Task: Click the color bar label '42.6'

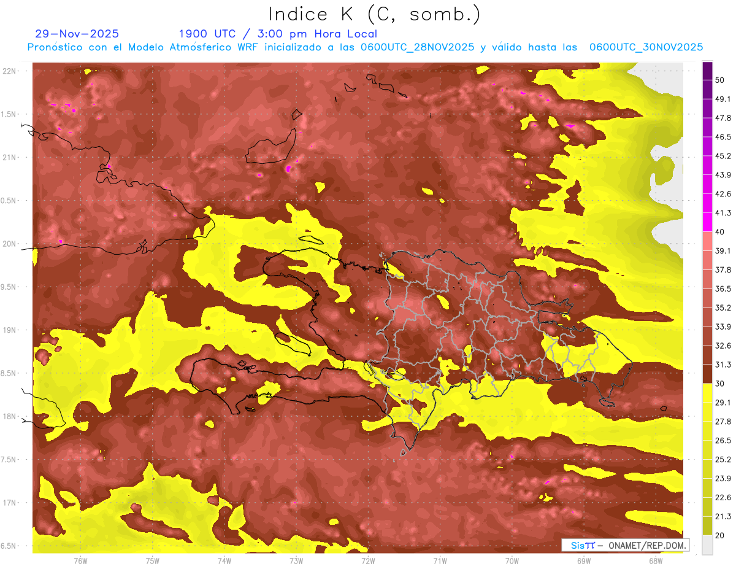Action: point(723,194)
